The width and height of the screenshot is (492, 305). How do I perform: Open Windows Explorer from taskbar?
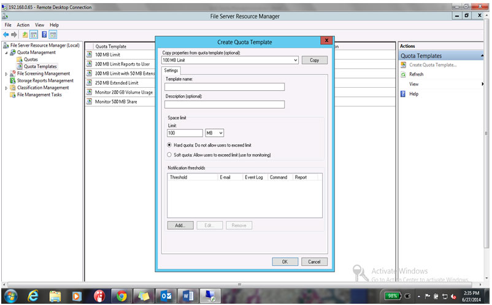[x=55, y=296]
